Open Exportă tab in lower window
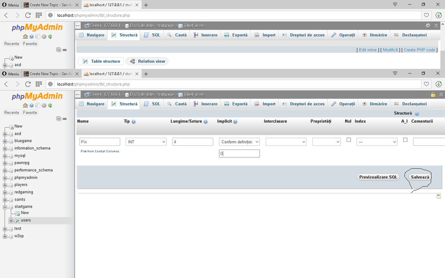 [x=236, y=104]
